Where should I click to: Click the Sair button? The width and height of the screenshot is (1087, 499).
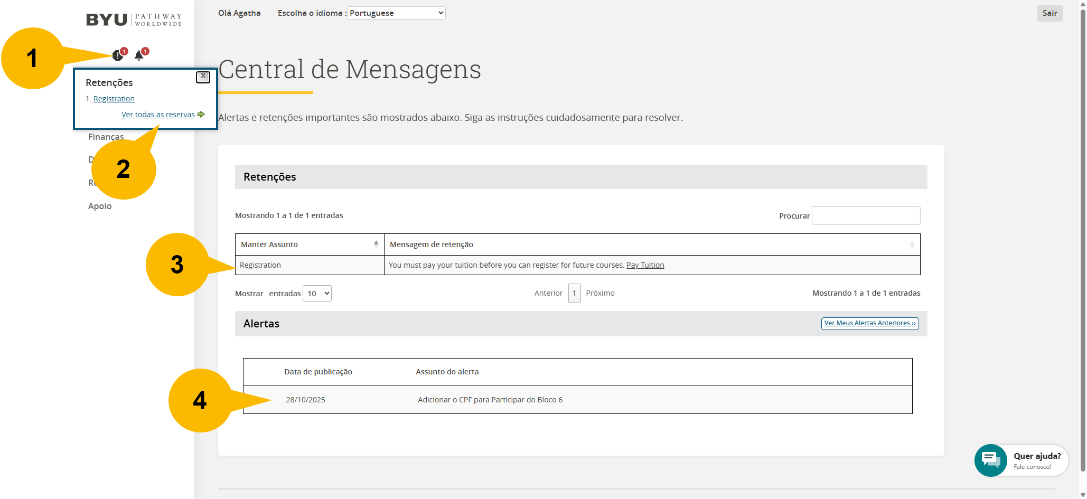pos(1049,13)
